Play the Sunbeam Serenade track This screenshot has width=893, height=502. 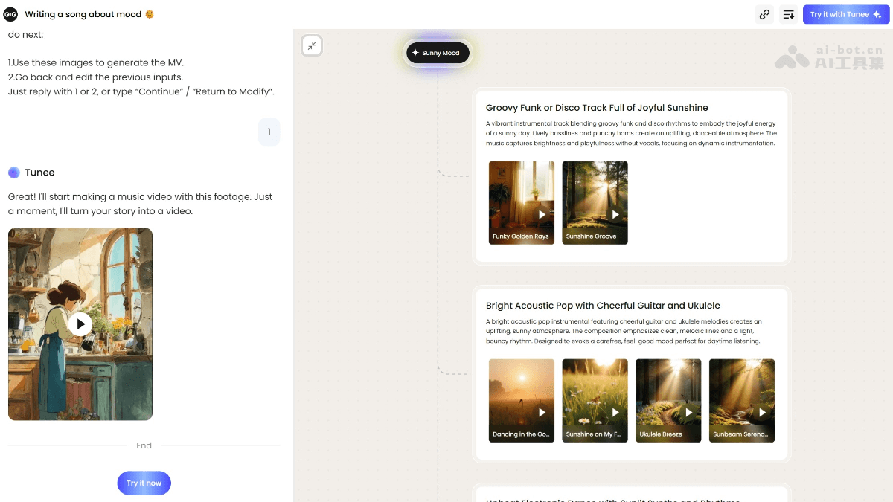tap(762, 412)
